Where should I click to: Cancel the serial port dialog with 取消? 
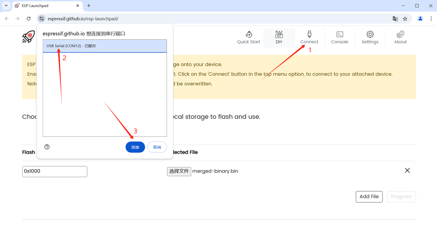pos(157,147)
